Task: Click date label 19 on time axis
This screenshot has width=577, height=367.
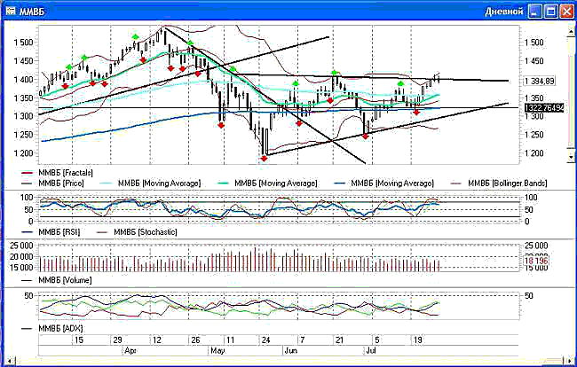Action: click(x=418, y=340)
